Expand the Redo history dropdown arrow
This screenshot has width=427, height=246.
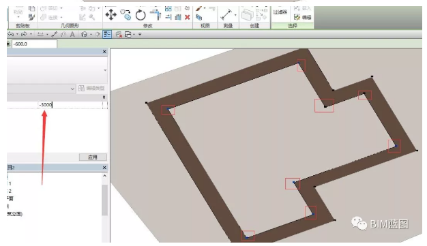pyautogui.click(x=31, y=34)
